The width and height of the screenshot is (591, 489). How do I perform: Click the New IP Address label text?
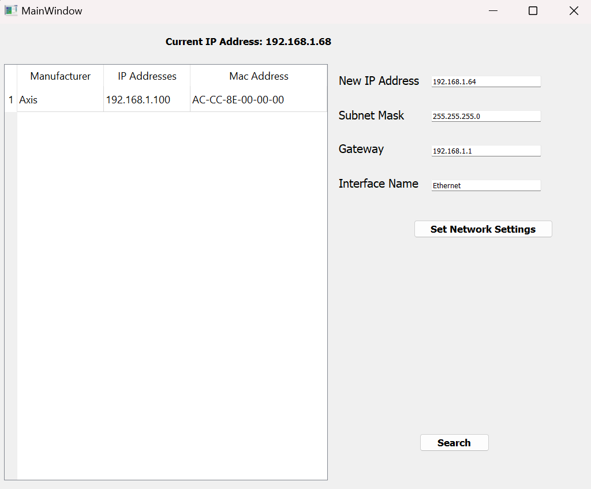[x=379, y=81]
